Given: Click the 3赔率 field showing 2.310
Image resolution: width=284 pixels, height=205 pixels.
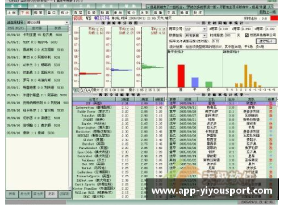Looking at the screenshot, I should (x=224, y=29).
